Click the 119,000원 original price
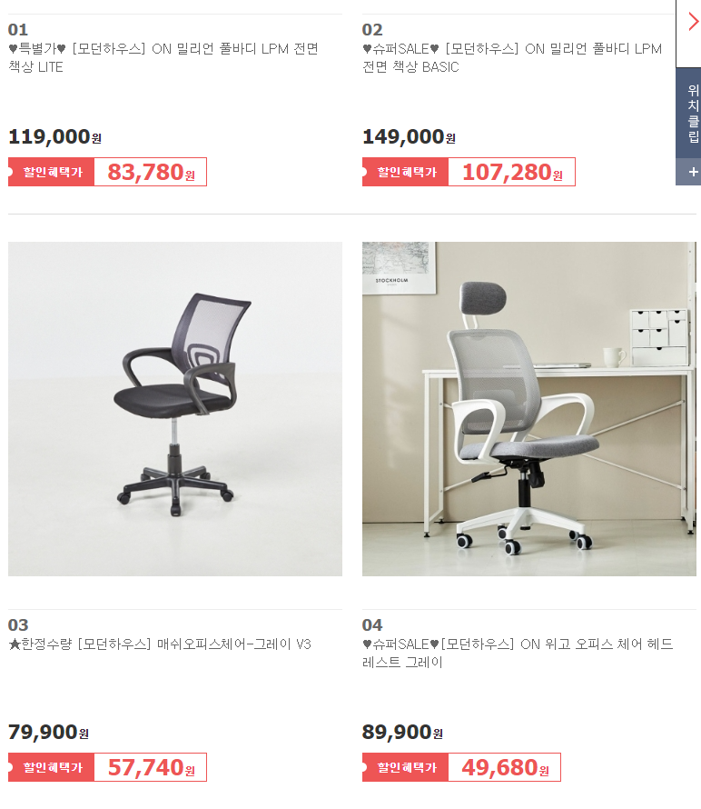The image size is (701, 809). coord(54,136)
